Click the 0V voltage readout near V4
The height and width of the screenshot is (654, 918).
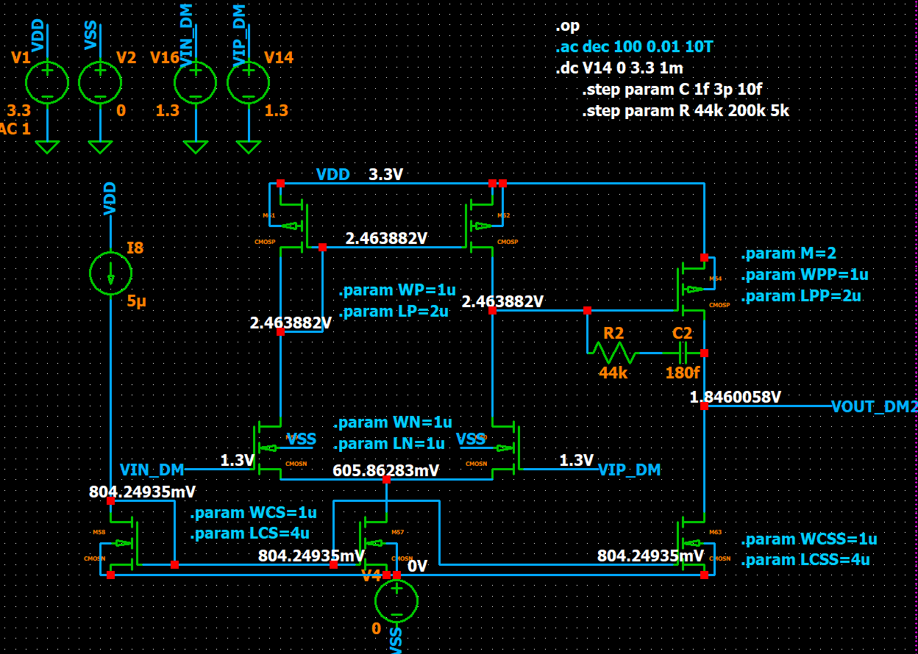[x=417, y=565]
